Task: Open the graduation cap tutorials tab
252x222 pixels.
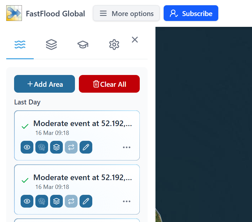Action: [83, 45]
